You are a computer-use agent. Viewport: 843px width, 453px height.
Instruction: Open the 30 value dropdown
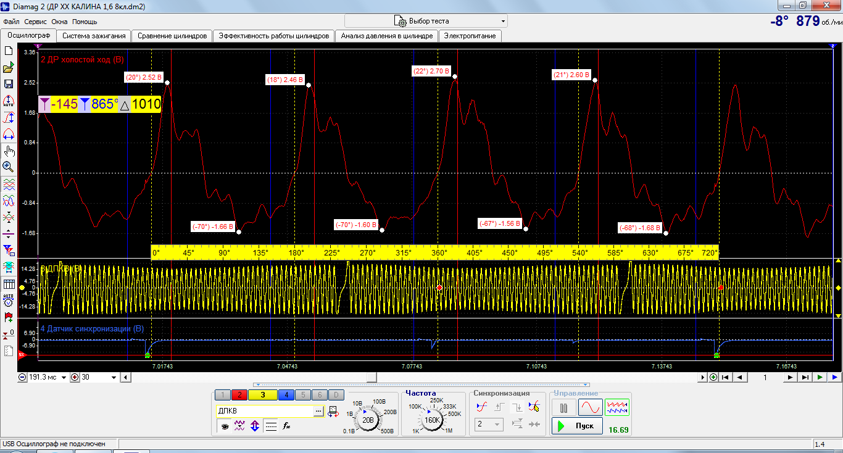(114, 377)
